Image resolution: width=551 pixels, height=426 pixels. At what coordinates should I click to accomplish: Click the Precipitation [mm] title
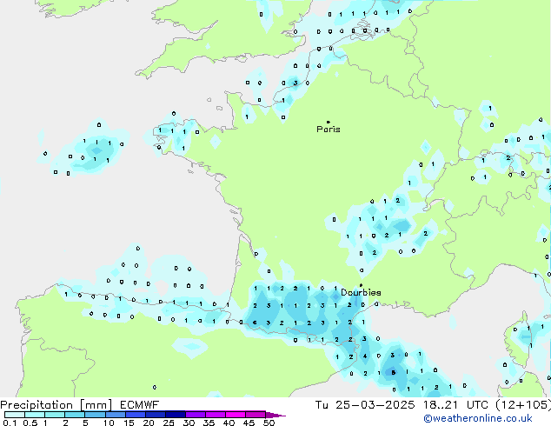[56, 405]
